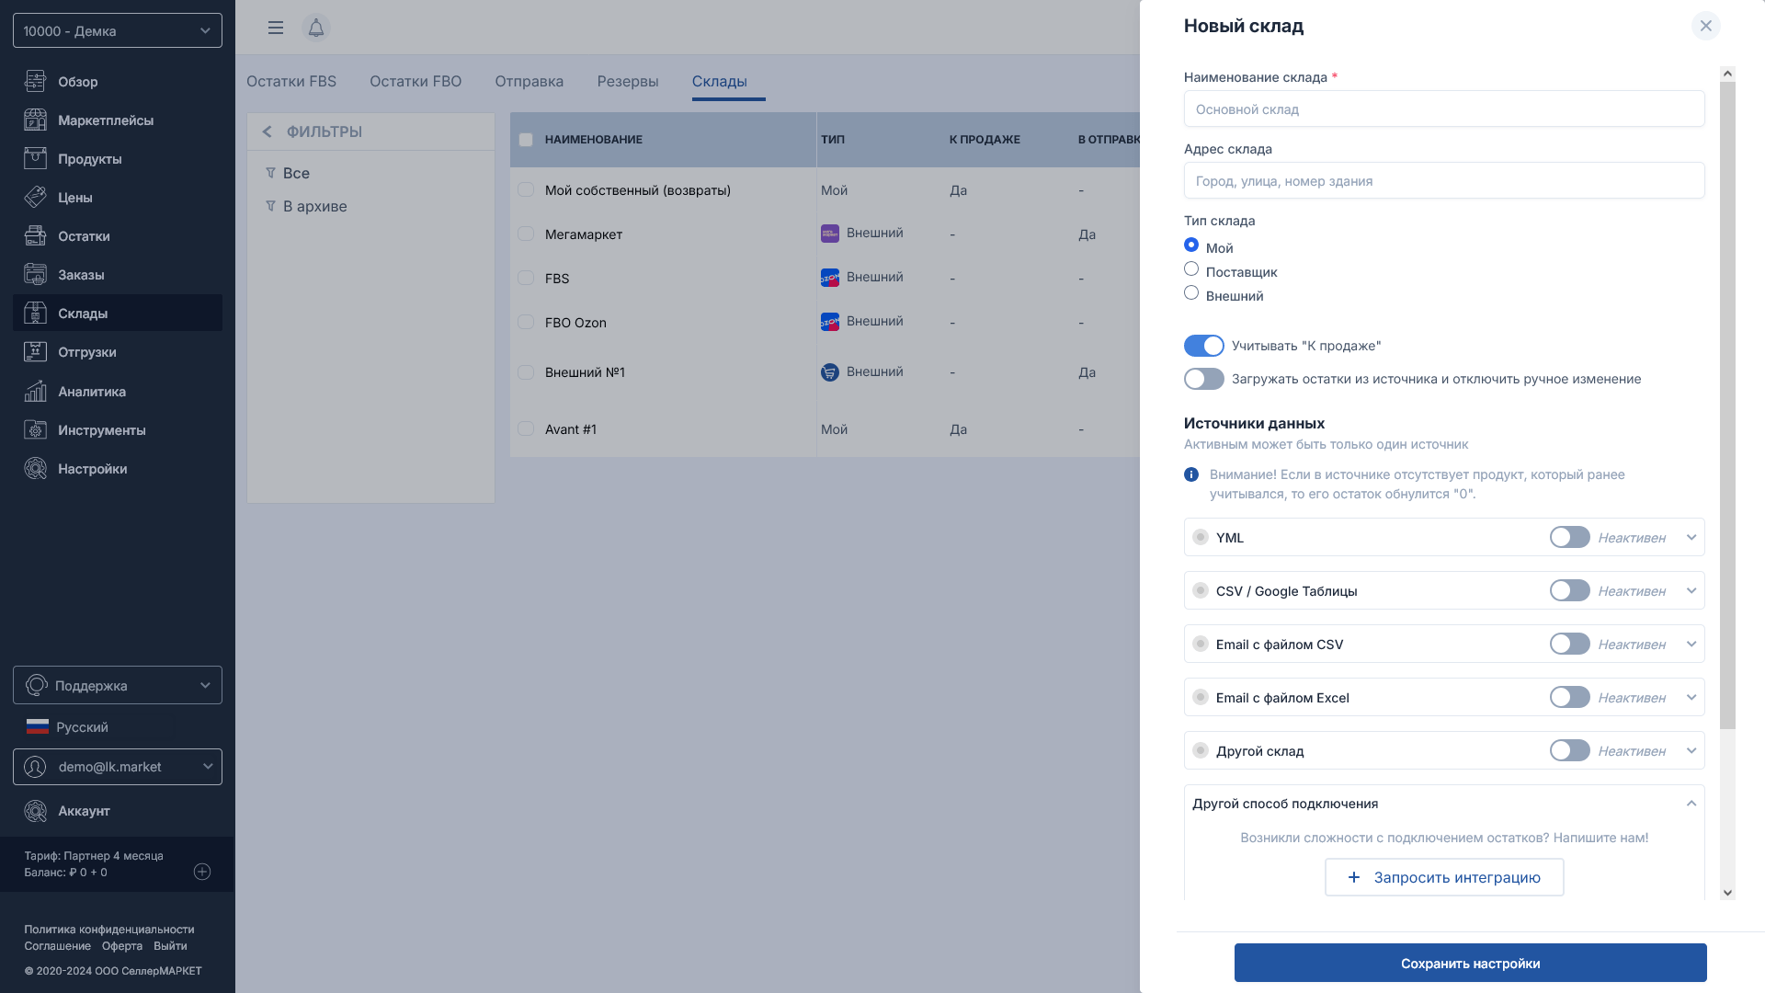Click the Продукты sidebar icon
The width and height of the screenshot is (1765, 993).
tap(35, 159)
